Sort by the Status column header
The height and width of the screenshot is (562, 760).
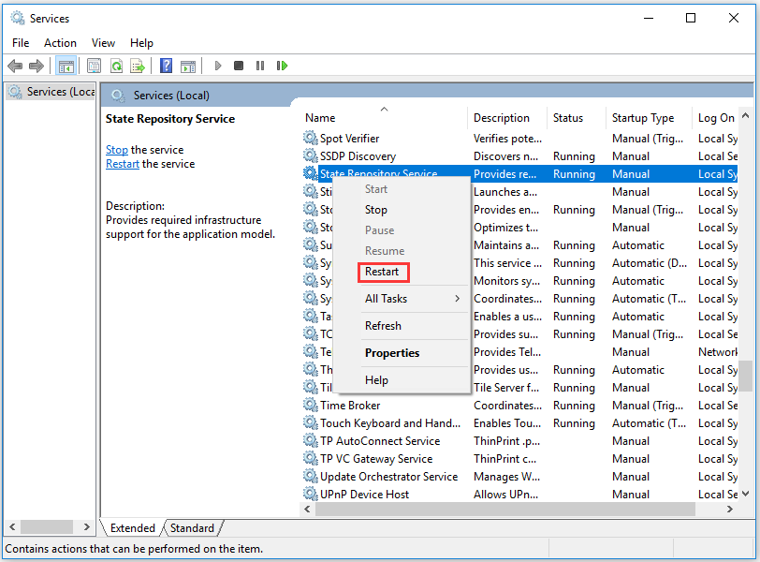tap(577, 118)
